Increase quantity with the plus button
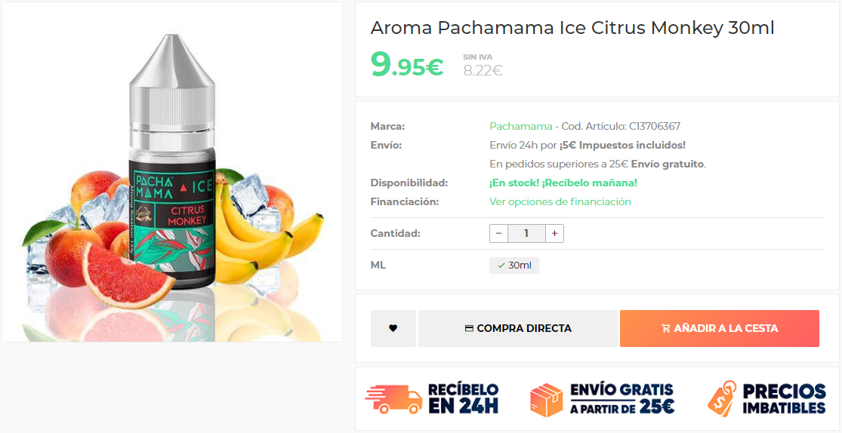 click(555, 233)
